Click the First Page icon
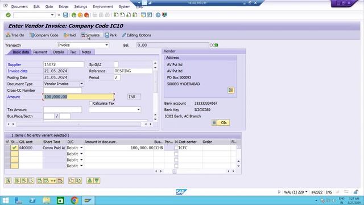The width and height of the screenshot is (364, 205). coord(116,15)
